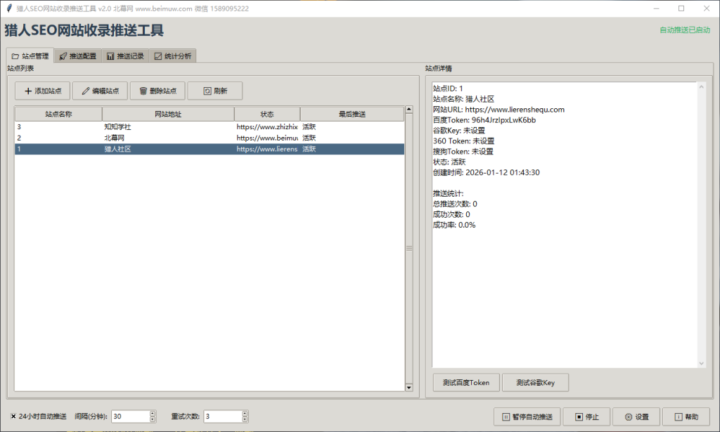Click the site details vertical scrollbar
The width and height of the screenshot is (720, 432).
pyautogui.click(x=700, y=225)
